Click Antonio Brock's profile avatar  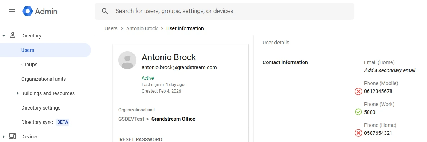[x=127, y=60]
